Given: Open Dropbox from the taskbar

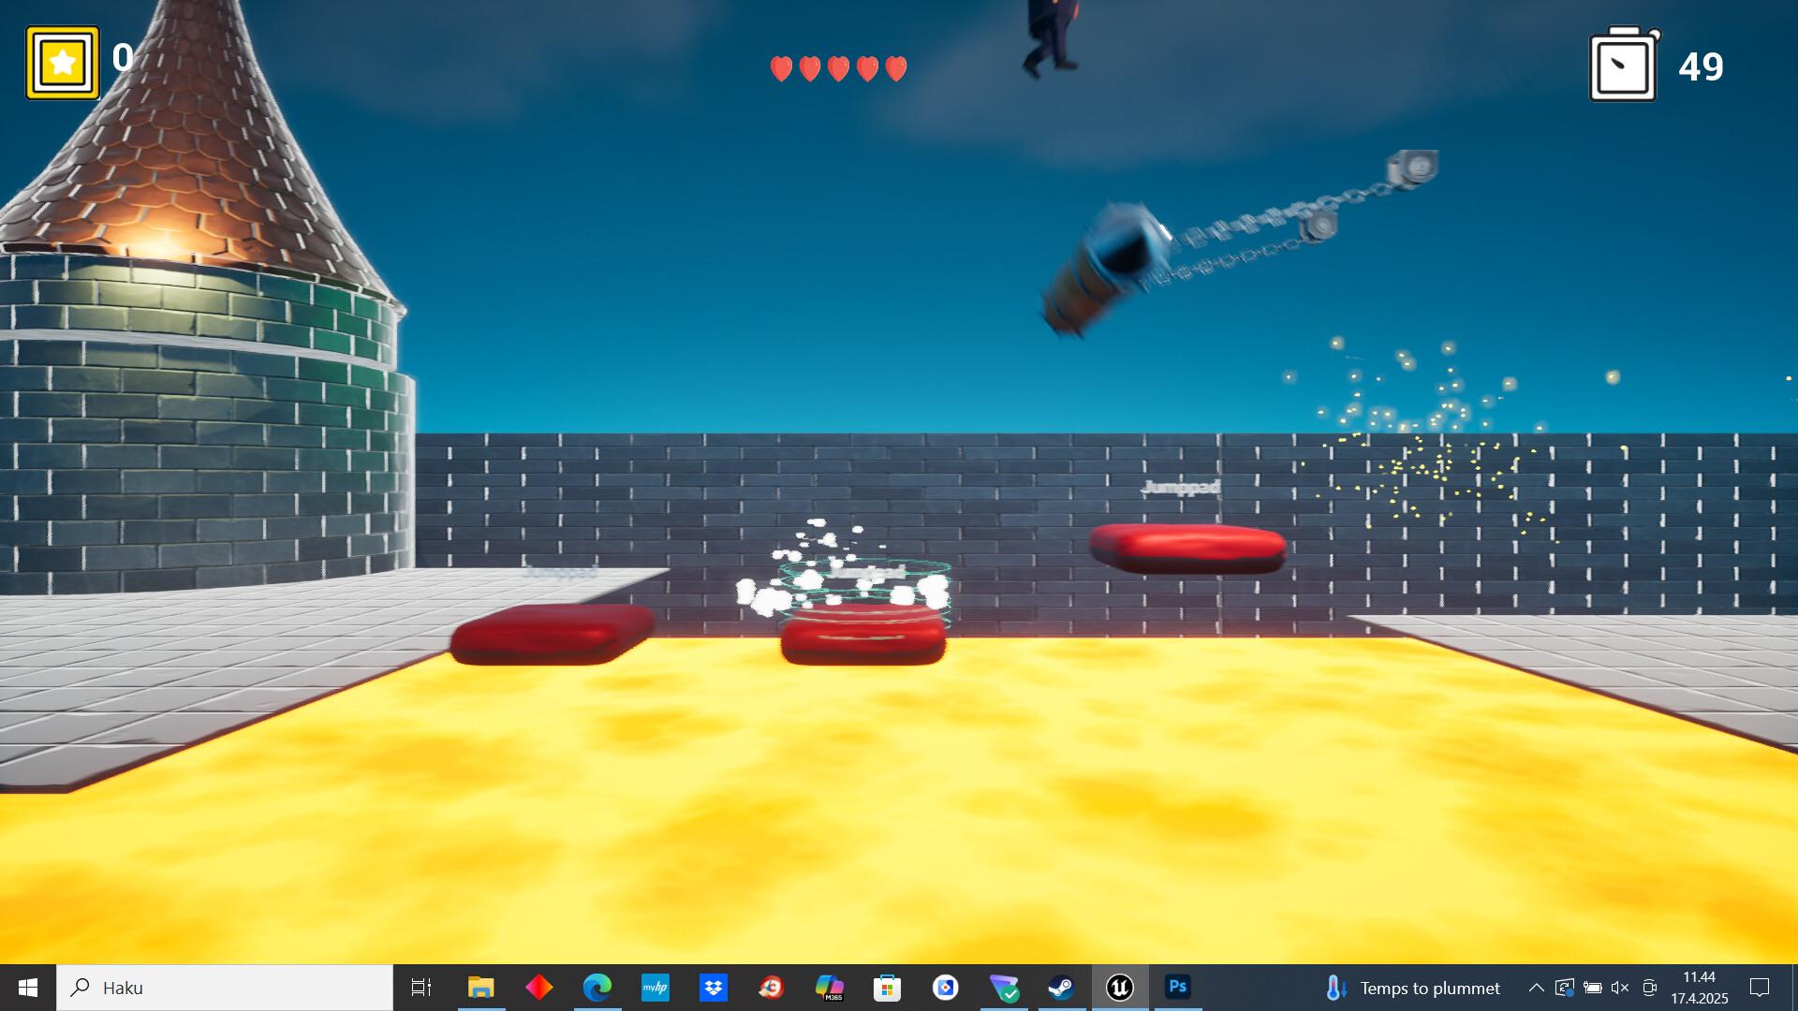Looking at the screenshot, I should (x=713, y=988).
